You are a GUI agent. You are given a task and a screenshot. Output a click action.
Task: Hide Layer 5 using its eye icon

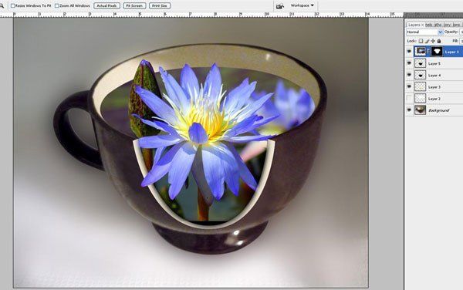tap(409, 63)
